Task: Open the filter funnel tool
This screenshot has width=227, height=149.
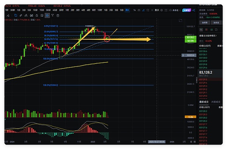Action: click(x=53, y=15)
